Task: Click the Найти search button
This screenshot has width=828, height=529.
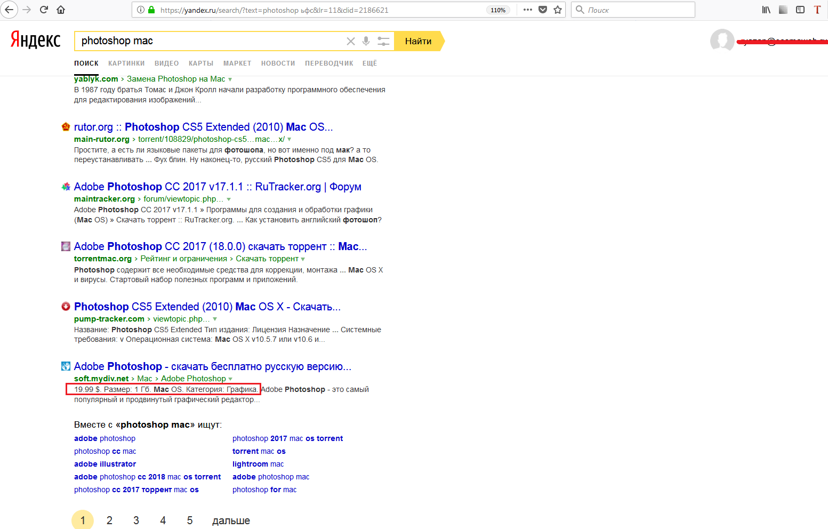Action: tap(419, 41)
